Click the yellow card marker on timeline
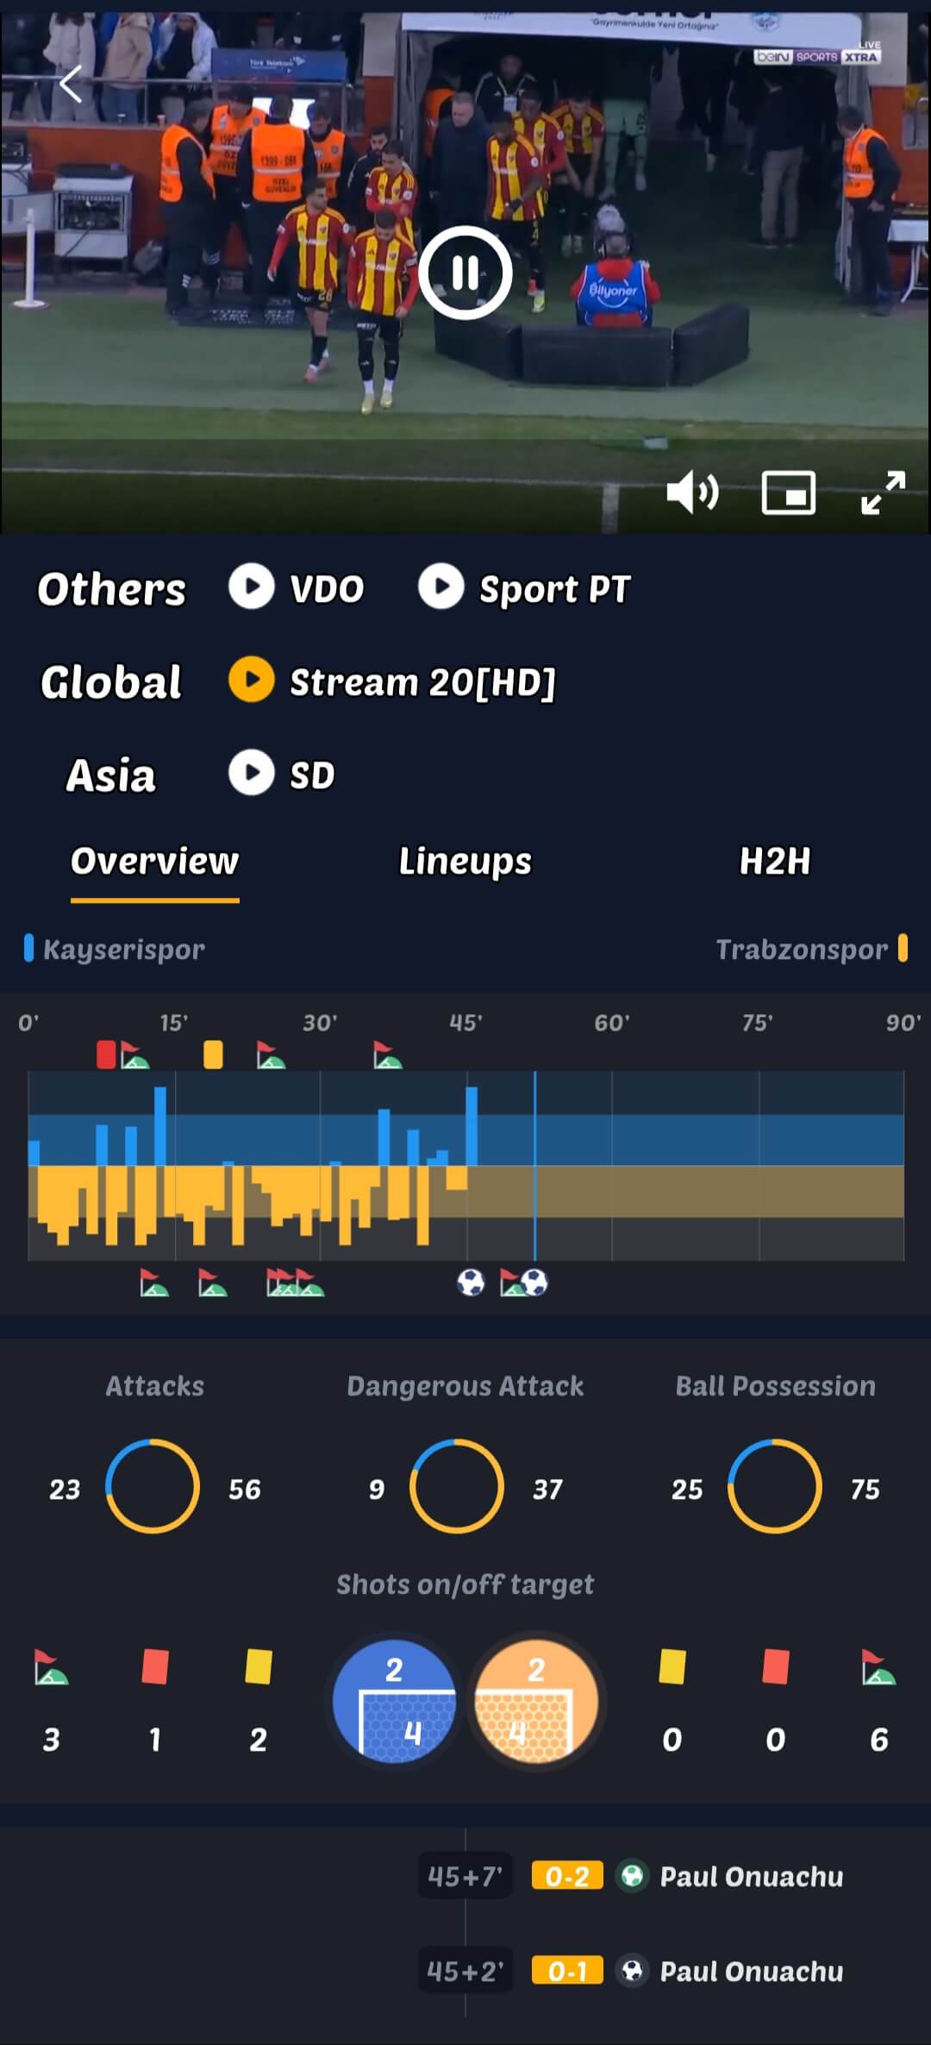Image resolution: width=931 pixels, height=2045 pixels. [213, 1054]
